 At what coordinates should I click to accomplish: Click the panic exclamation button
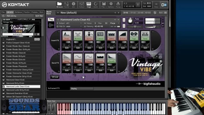pos(138,5)
